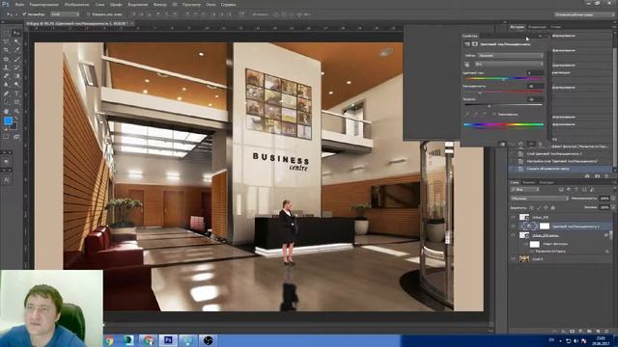Switch to the Контуры tab
Viewport: 618px width, 347px height.
click(x=547, y=182)
